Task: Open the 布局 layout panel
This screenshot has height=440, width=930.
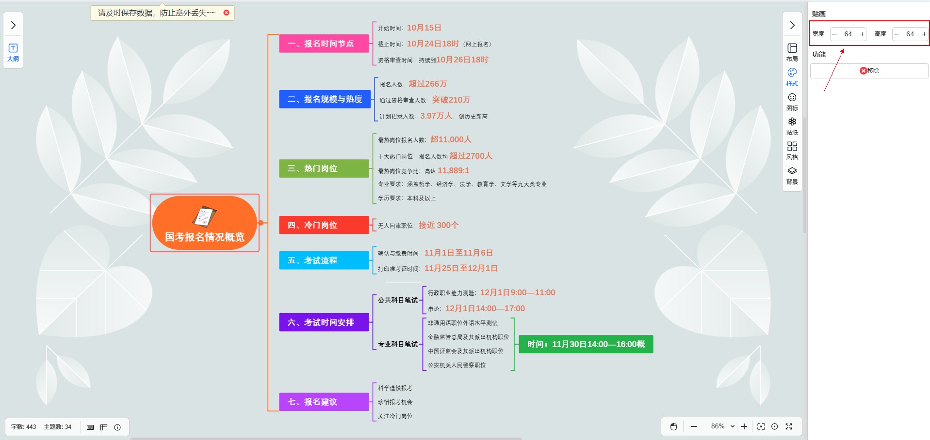Action: click(792, 52)
